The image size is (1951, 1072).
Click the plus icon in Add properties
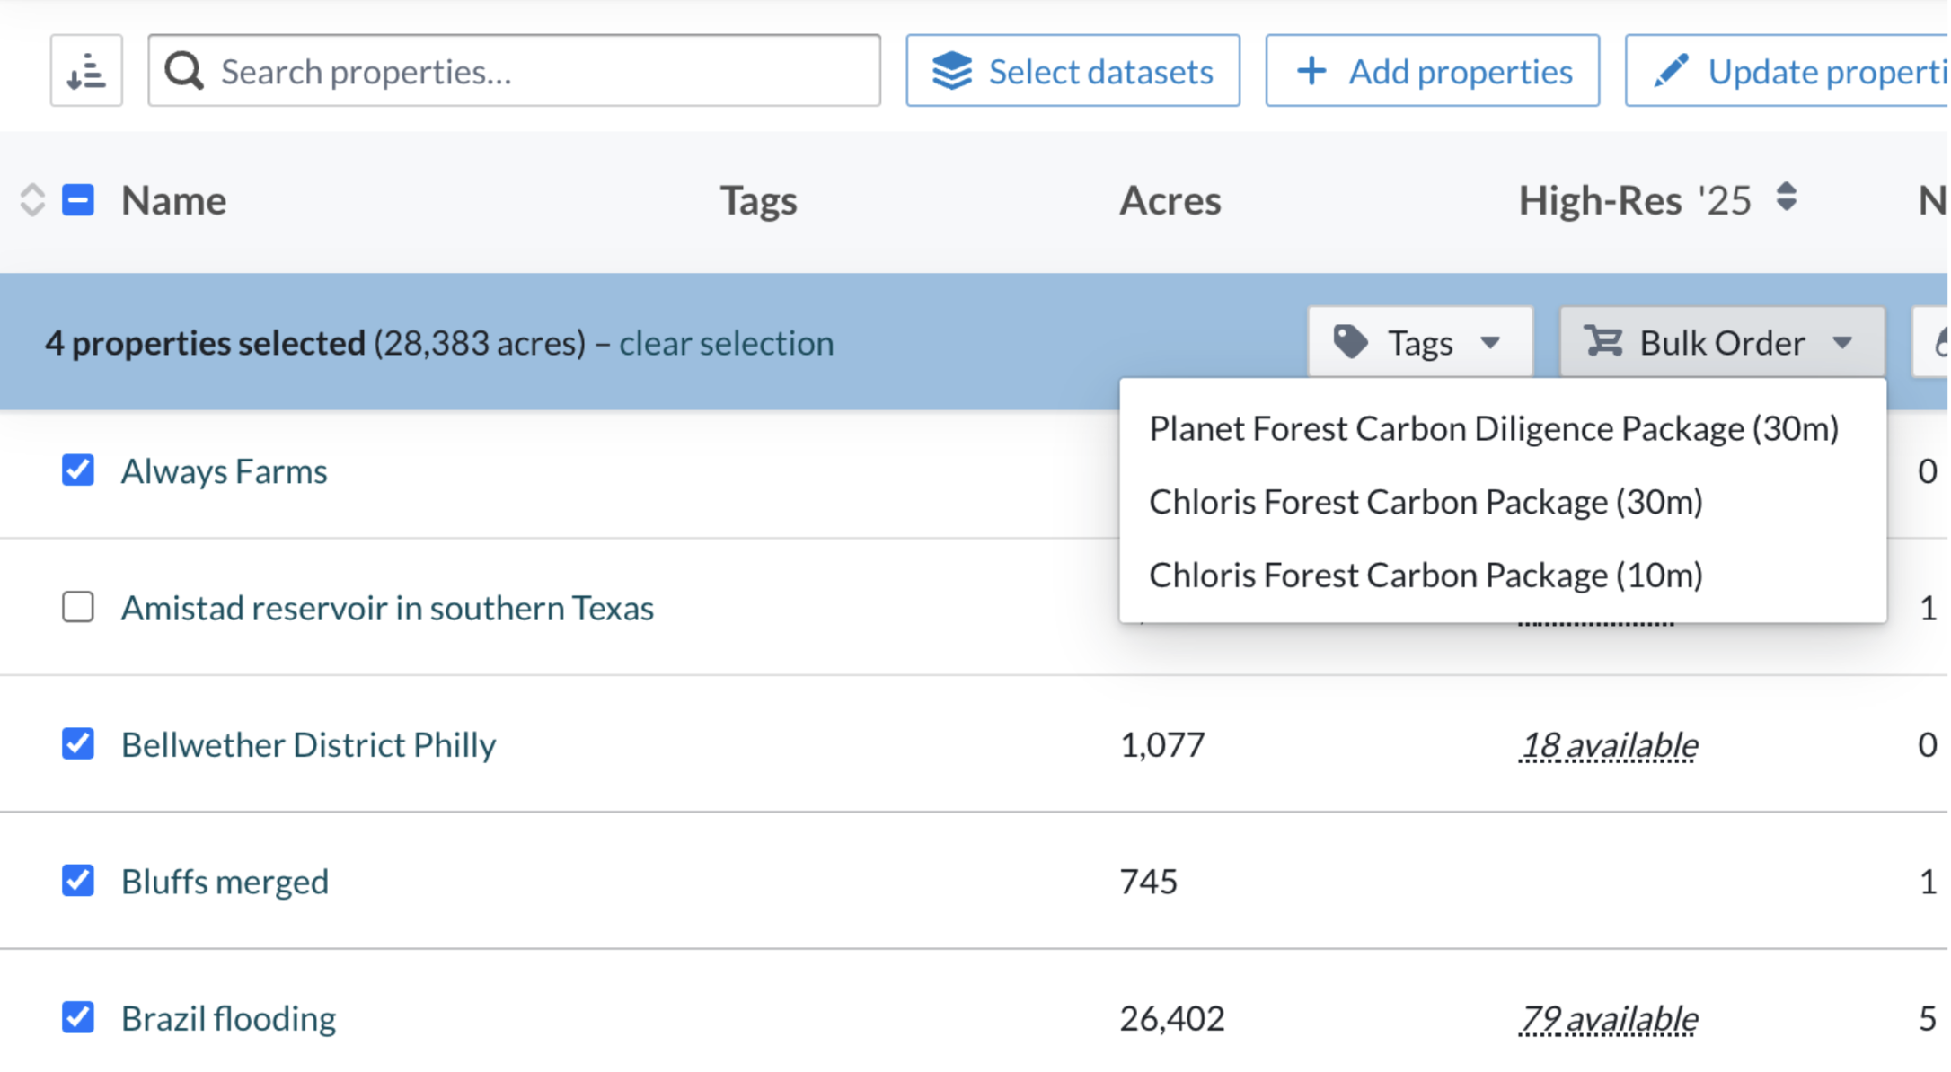click(1312, 71)
